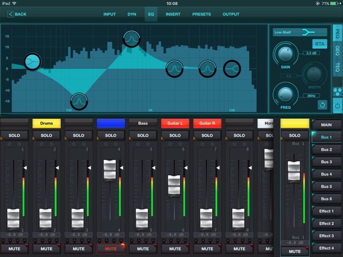
Task: Select the high-shelf EQ band node
Action: [232, 68]
